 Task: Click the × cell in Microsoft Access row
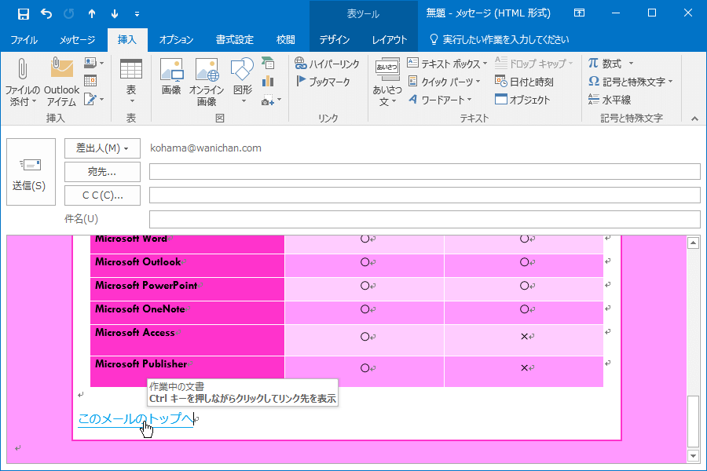click(x=524, y=340)
